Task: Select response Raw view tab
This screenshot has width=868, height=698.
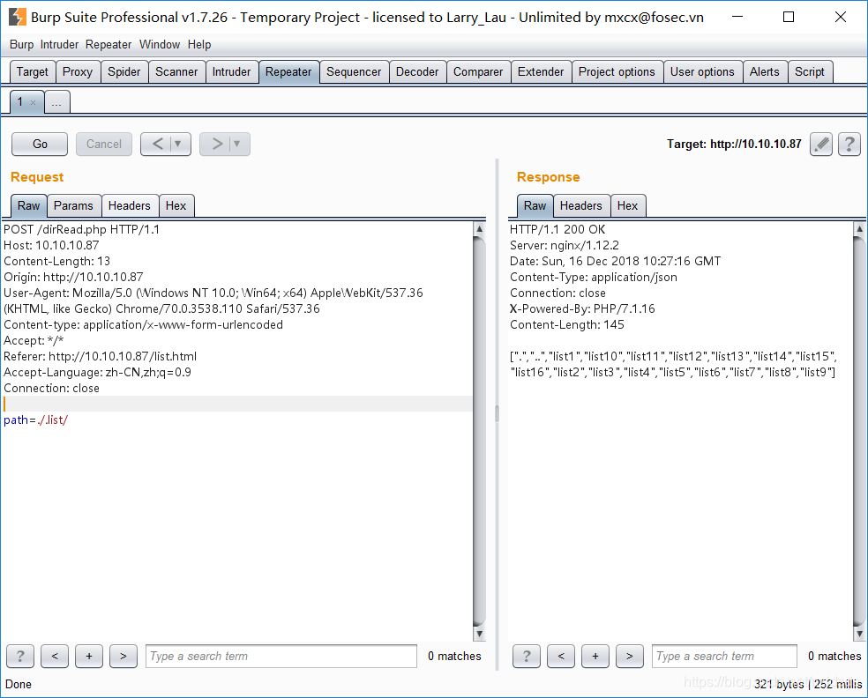Action: (x=535, y=205)
